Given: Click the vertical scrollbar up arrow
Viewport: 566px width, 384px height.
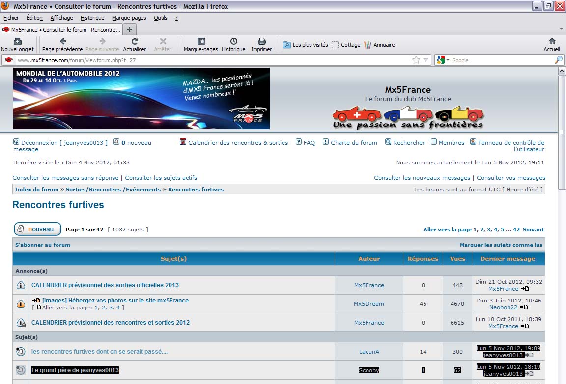Looking at the screenshot, I should 562,71.
